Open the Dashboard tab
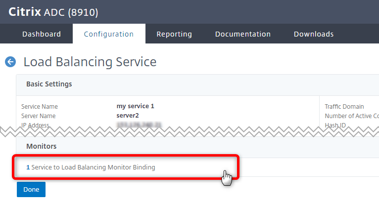379x207 pixels. pyautogui.click(x=42, y=34)
